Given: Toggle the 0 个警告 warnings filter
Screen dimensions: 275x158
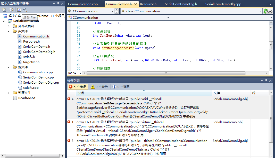Looking at the screenshot, I should pos(99,87).
